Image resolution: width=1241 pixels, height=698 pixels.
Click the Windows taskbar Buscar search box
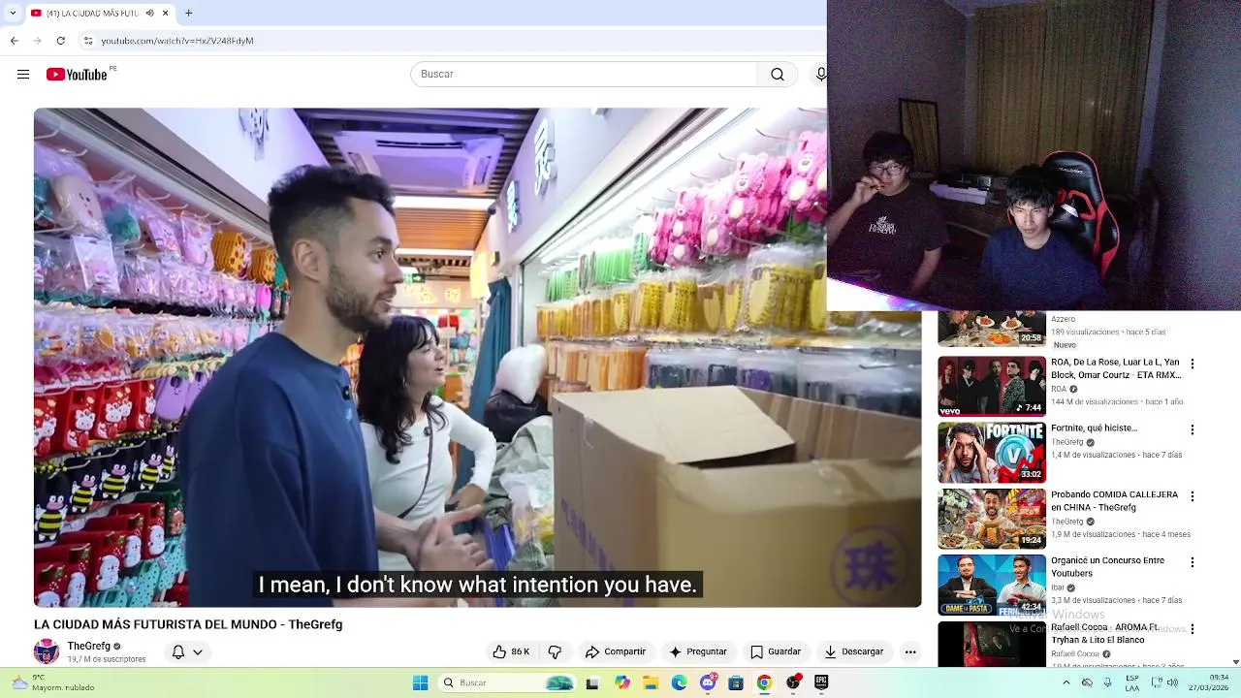click(x=507, y=683)
